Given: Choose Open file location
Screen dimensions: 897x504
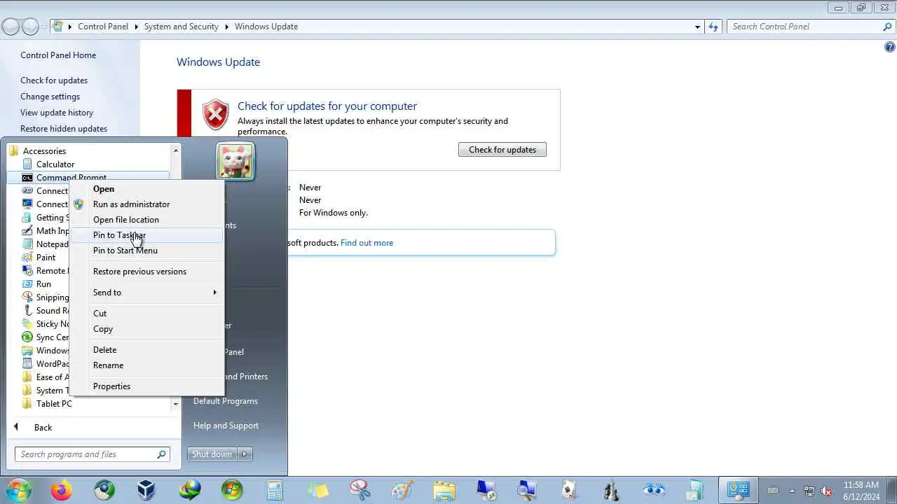Looking at the screenshot, I should click(126, 220).
